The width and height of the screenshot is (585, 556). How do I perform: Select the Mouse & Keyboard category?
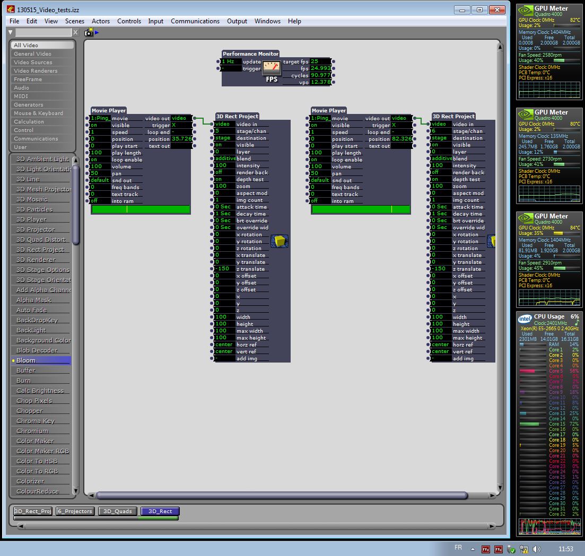(42, 113)
